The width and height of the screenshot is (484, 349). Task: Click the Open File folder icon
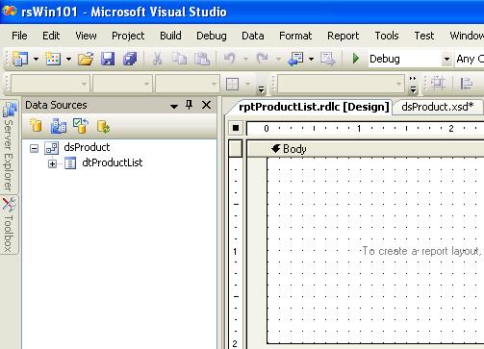(x=86, y=59)
